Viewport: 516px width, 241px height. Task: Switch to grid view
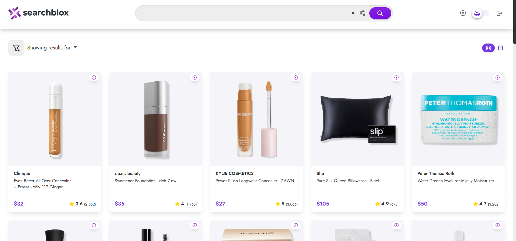point(488,48)
